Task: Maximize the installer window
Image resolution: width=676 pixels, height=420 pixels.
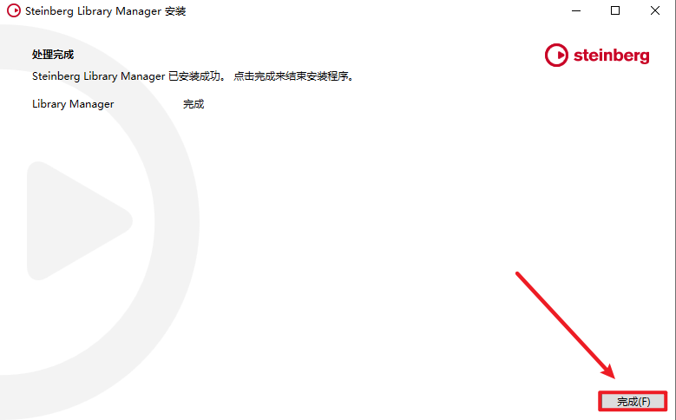Action: point(615,10)
